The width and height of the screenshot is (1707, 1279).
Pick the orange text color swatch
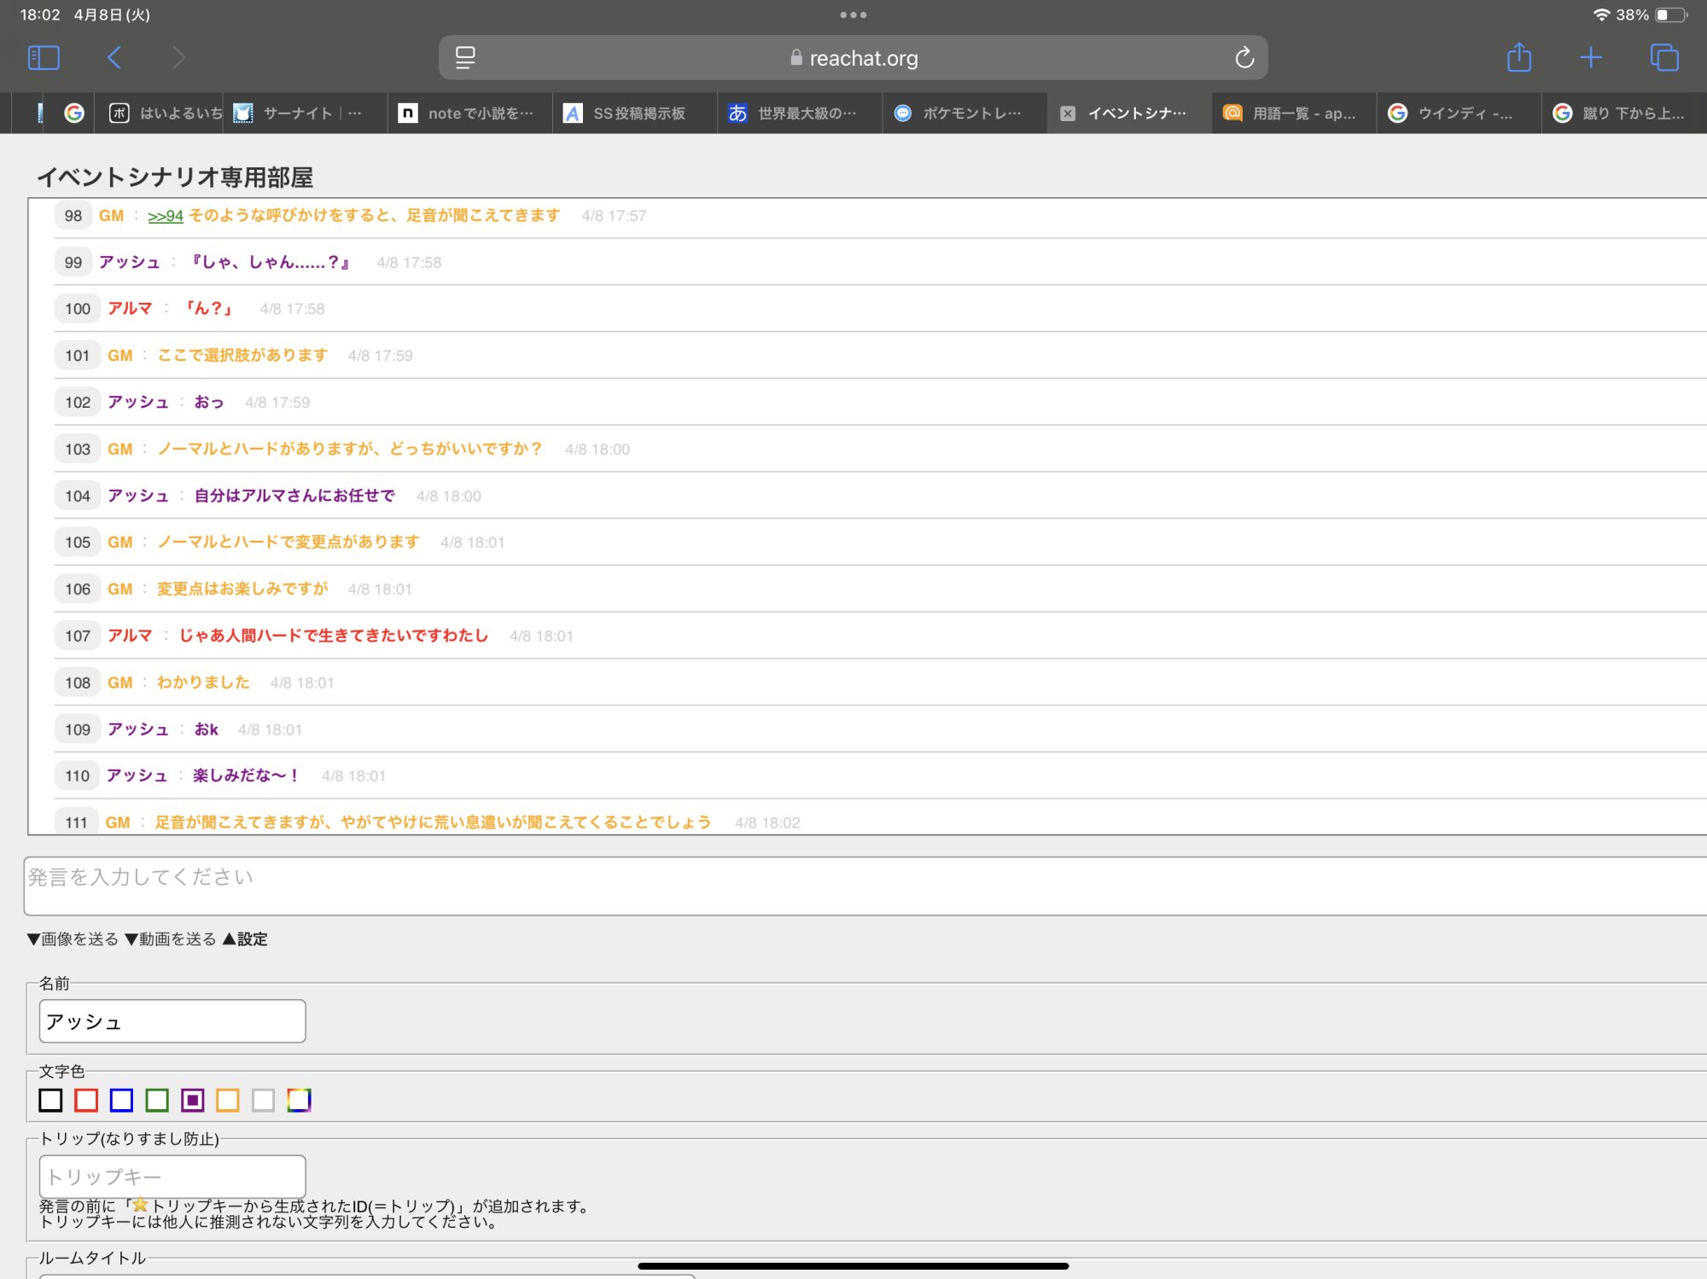[228, 1100]
